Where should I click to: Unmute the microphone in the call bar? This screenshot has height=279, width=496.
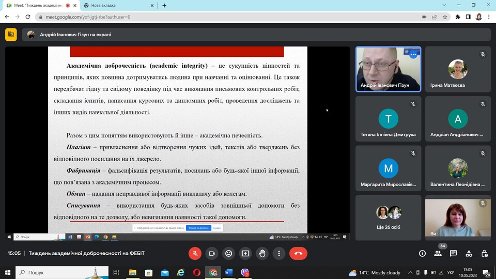click(195, 253)
